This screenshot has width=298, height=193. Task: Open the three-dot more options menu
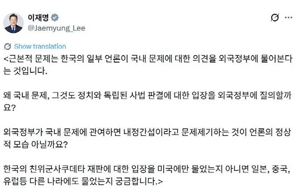click(x=289, y=18)
